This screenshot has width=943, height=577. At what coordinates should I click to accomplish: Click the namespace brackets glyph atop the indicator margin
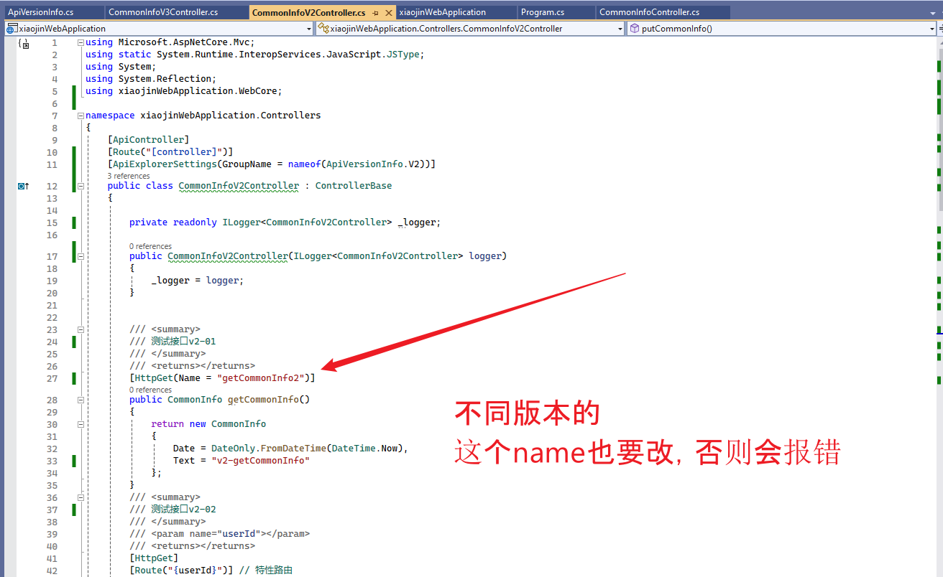coord(23,43)
